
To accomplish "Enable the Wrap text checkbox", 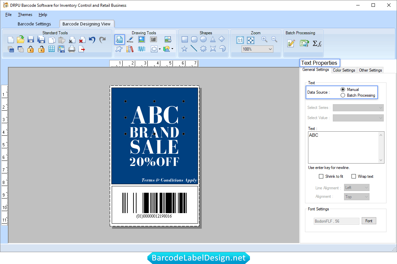I will coord(354,176).
